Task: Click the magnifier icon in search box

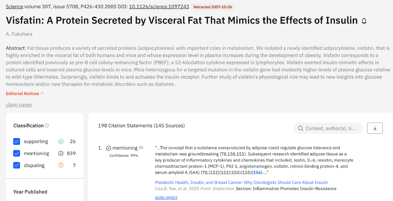Action: tap(300, 128)
